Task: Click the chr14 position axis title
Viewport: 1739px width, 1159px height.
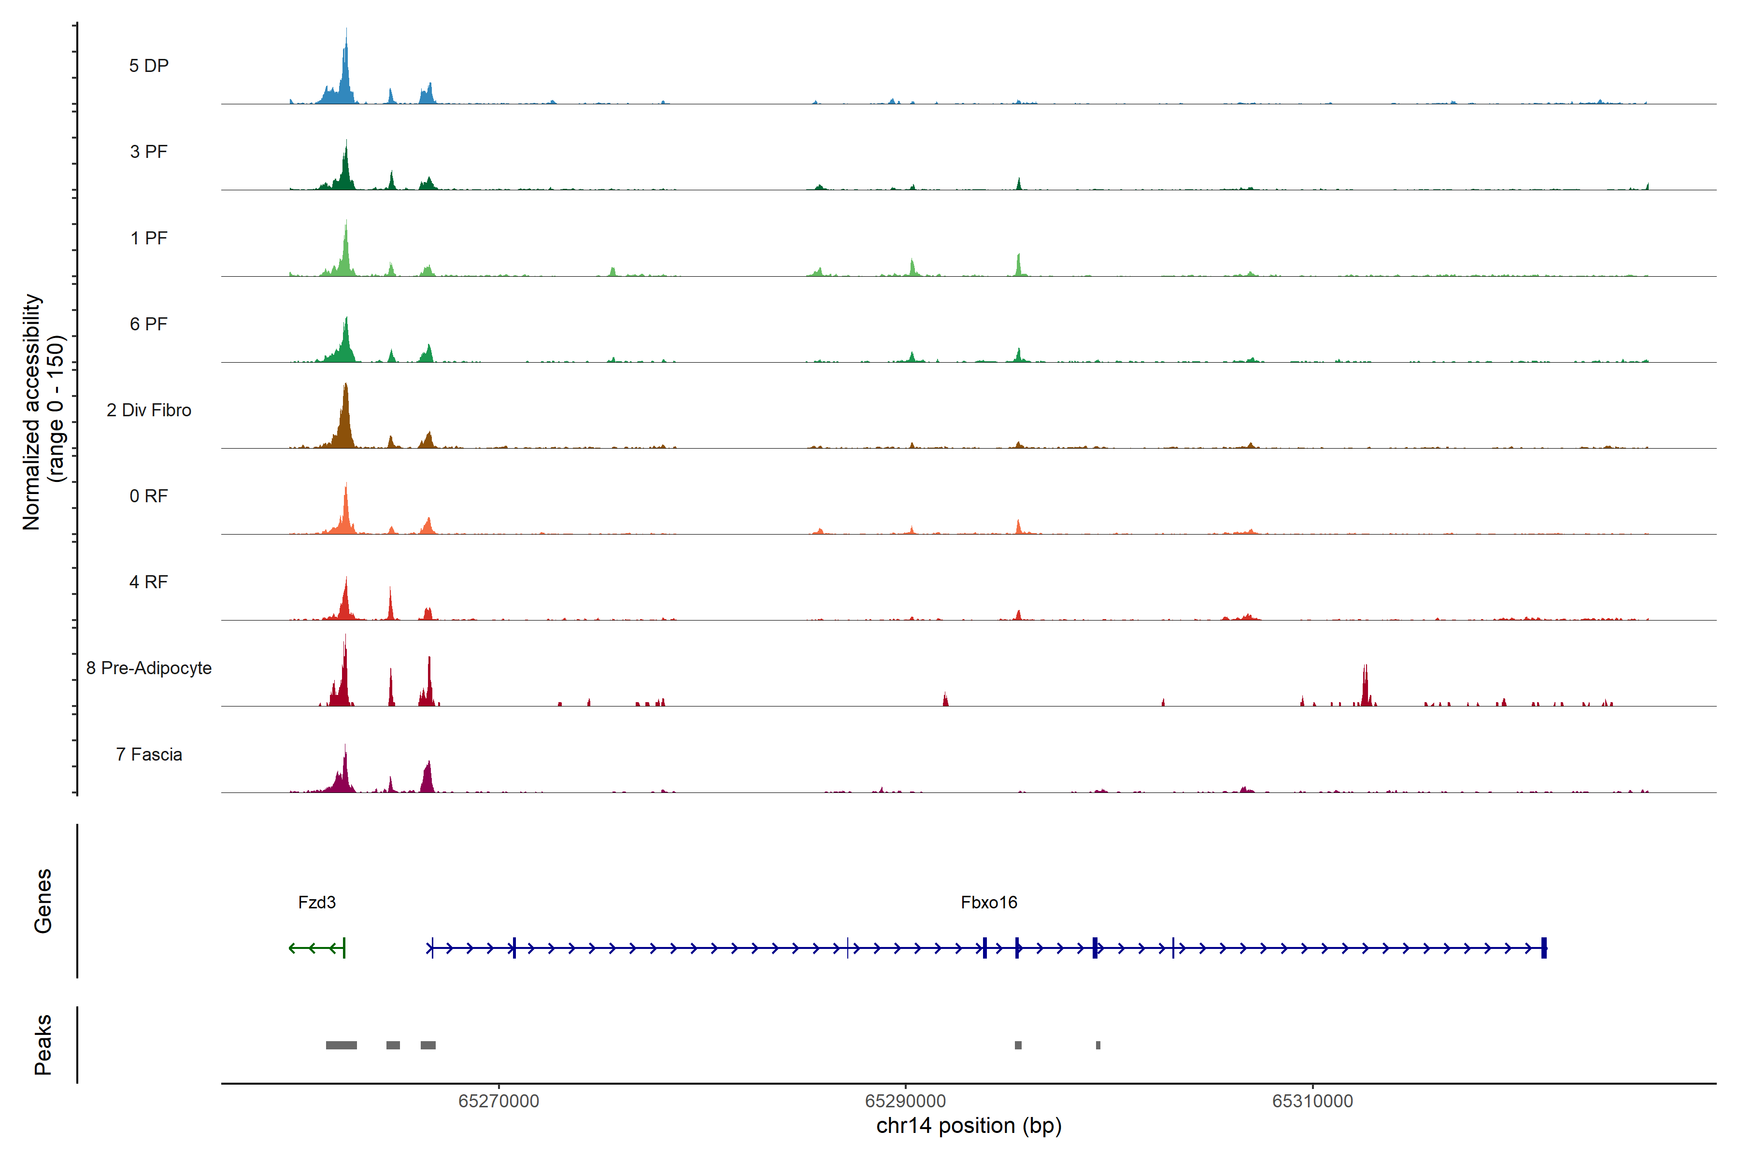Action: pos(969,1126)
